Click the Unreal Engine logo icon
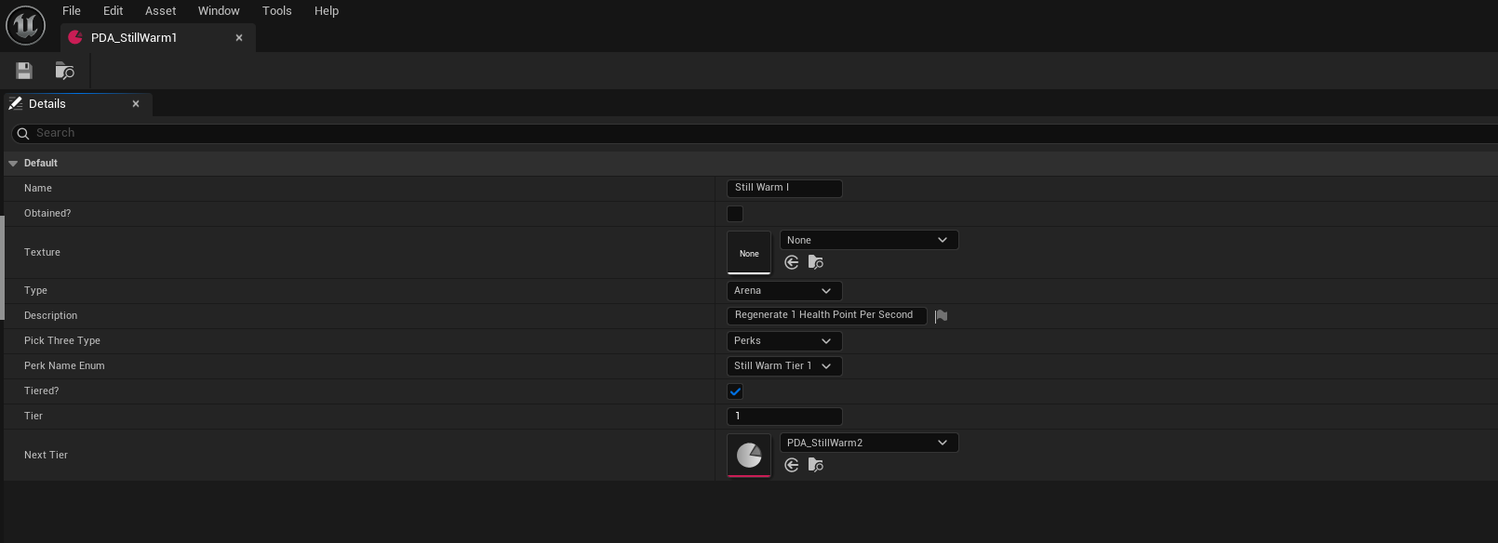This screenshot has width=1498, height=543. [26, 25]
